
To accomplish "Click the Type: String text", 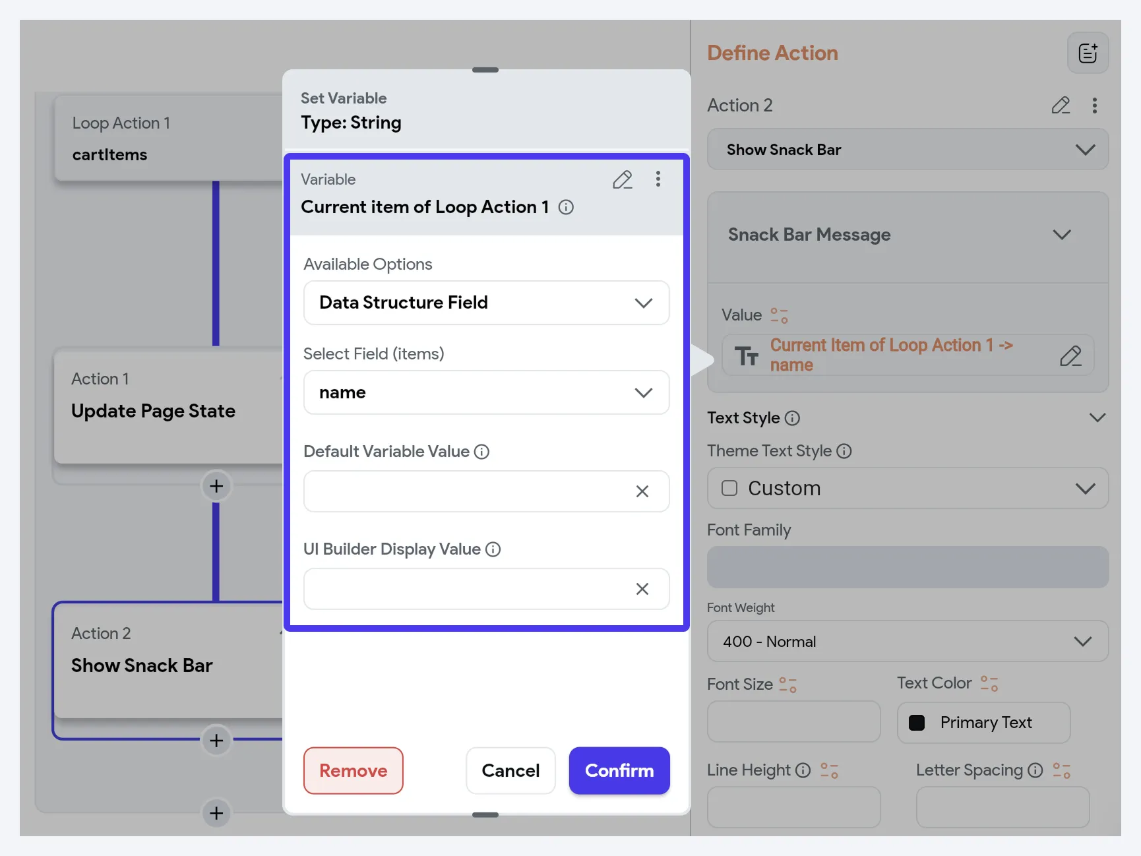I will coord(351,123).
